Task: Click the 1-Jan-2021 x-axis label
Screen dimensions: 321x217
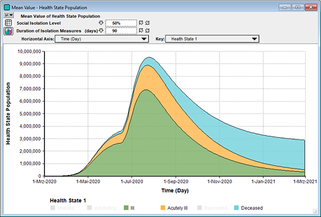Action: coord(263,181)
